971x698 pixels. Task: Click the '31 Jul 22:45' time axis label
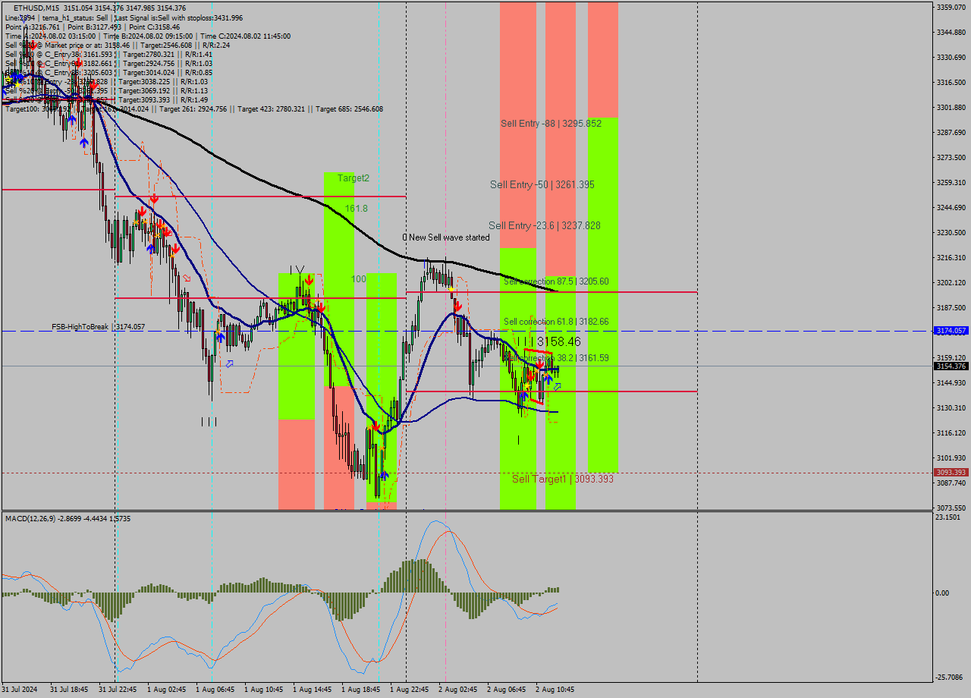coord(118,690)
